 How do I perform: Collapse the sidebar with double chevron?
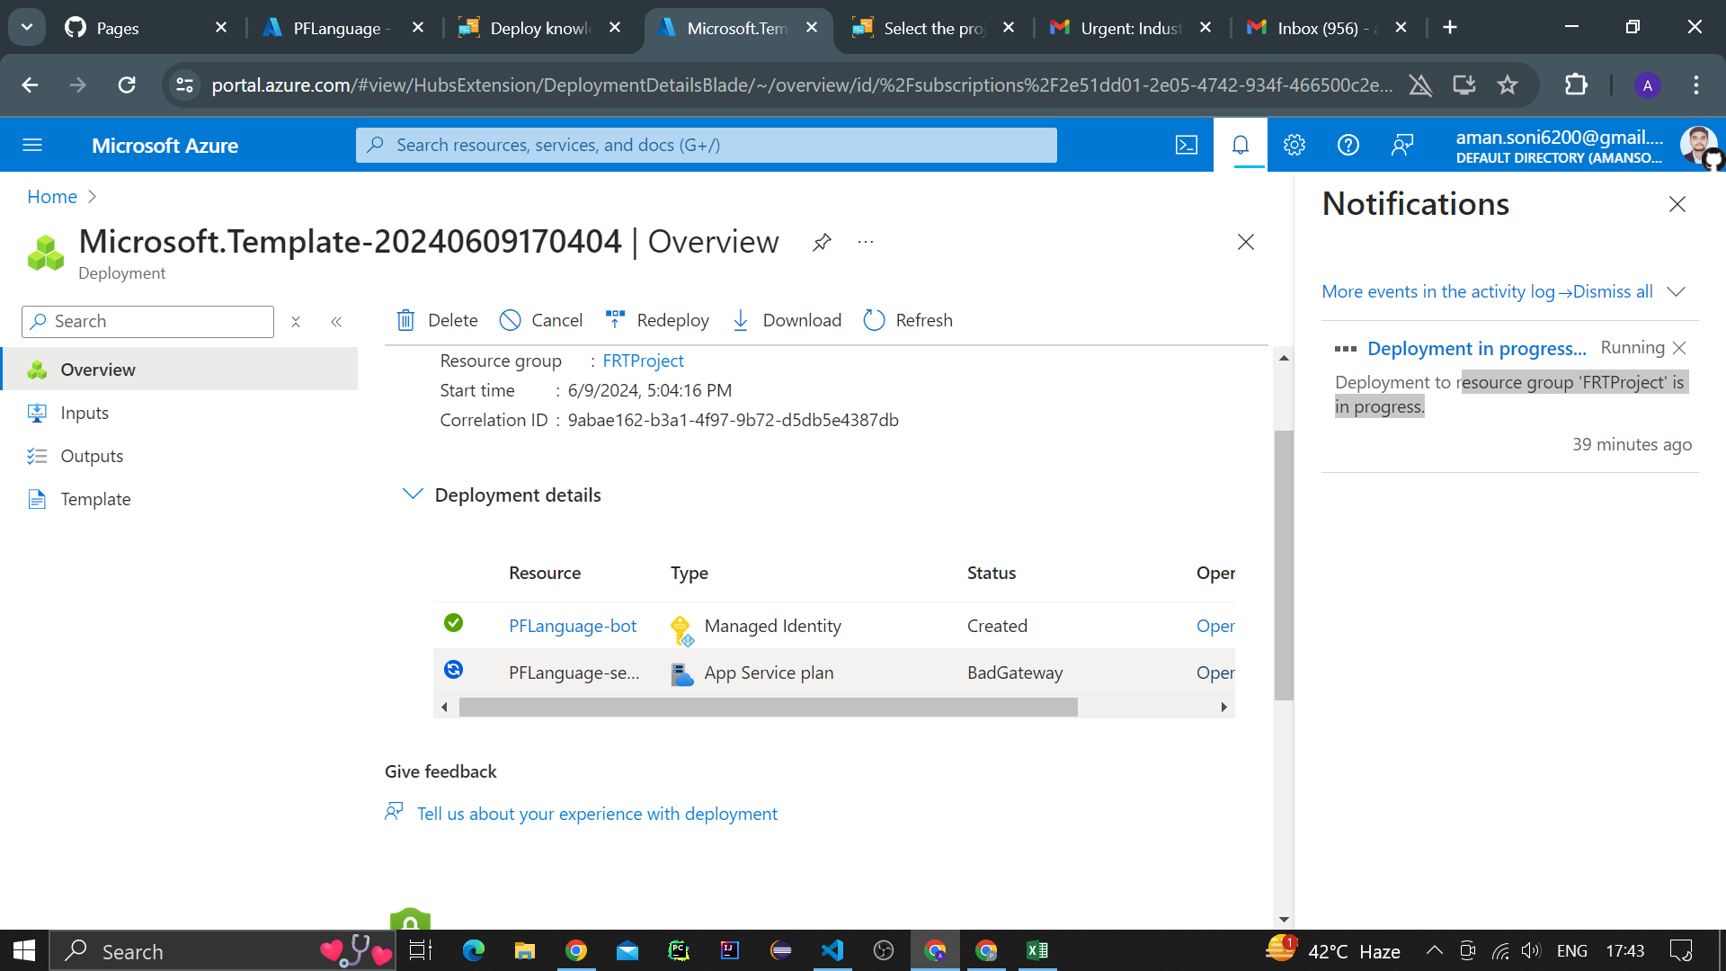pos(337,321)
